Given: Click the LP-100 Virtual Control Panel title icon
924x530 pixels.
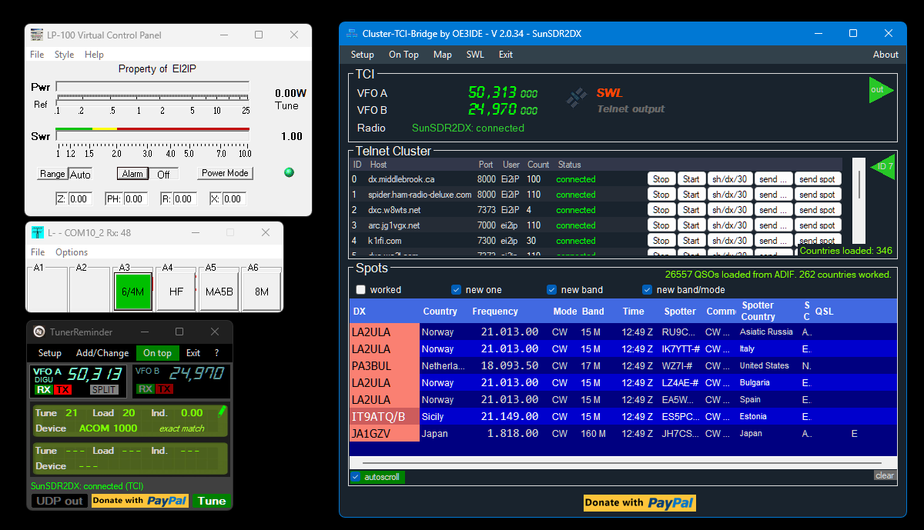Looking at the screenshot, I should [36, 35].
